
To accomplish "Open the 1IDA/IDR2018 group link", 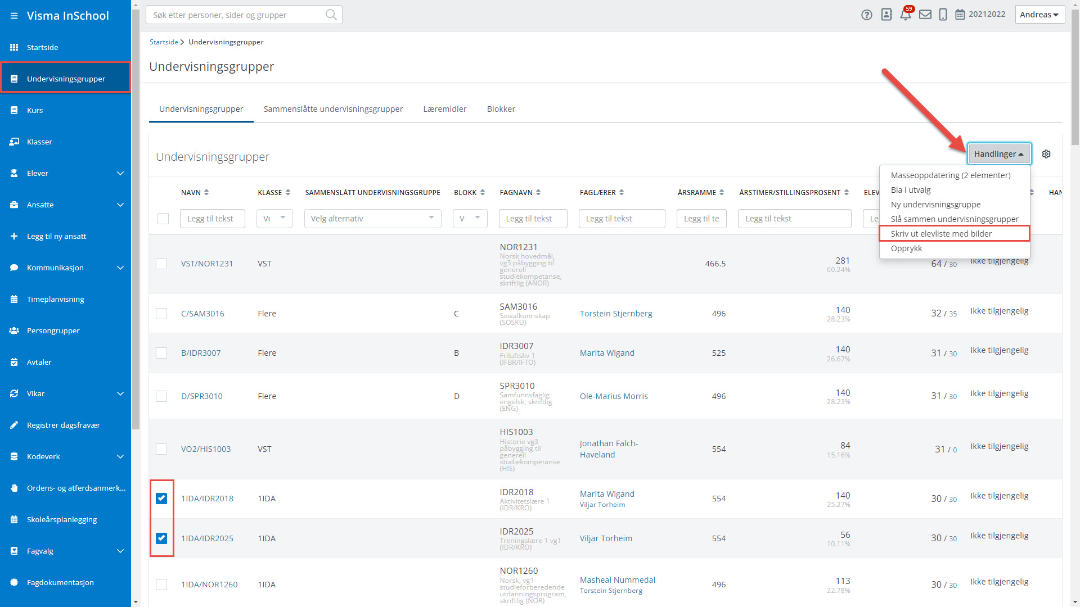I will tap(207, 499).
